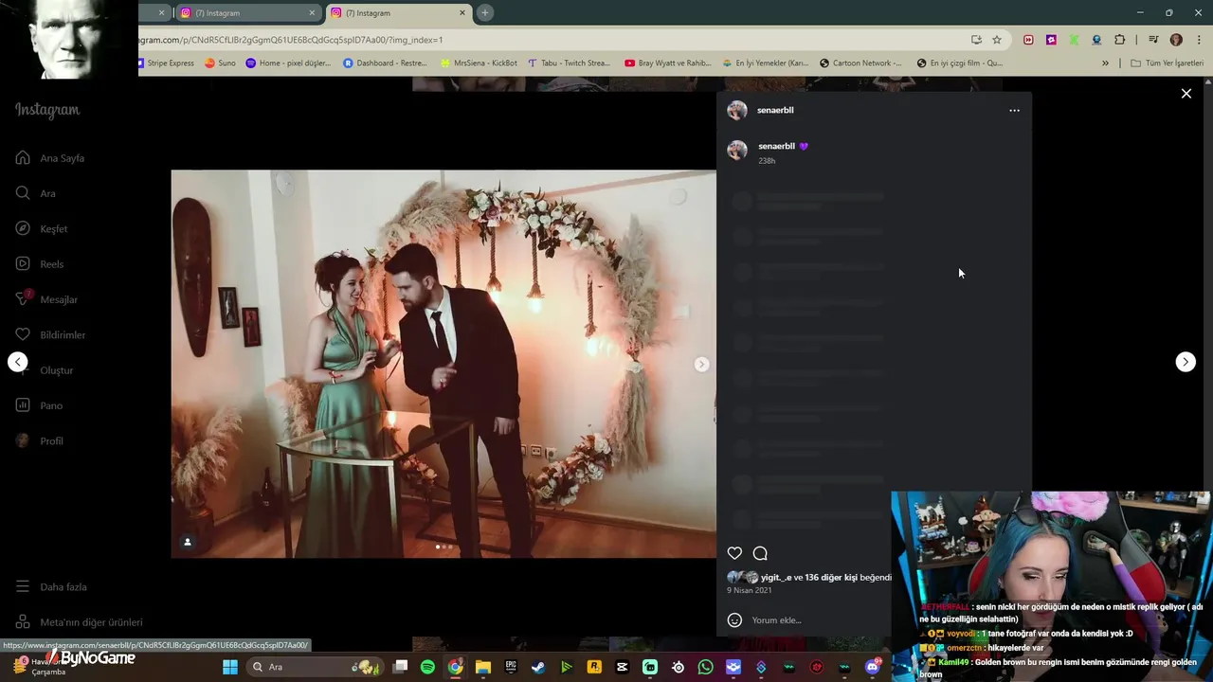
Task: Open the Ara search item
Action: (36, 193)
